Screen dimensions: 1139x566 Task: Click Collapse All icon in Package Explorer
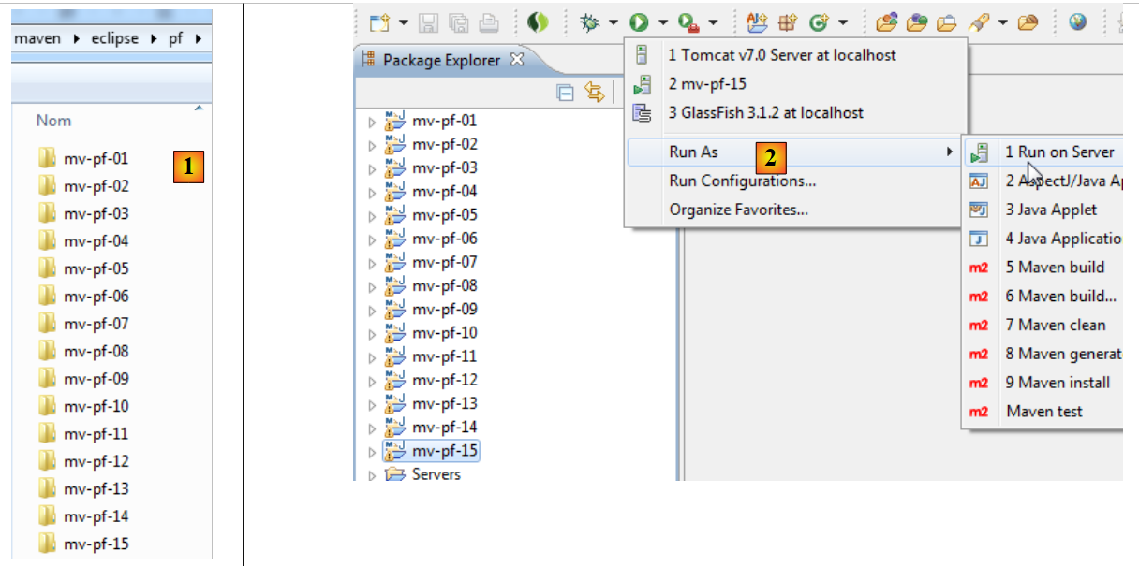tap(565, 92)
